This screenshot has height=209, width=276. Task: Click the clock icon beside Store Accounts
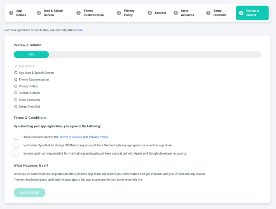16,100
